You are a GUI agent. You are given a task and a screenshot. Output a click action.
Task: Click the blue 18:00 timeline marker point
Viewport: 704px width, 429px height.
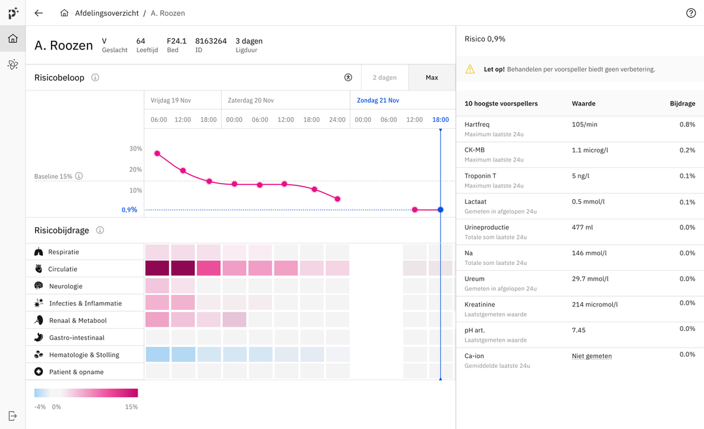[x=441, y=210]
